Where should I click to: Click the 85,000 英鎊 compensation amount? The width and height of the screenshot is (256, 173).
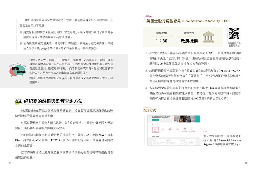(x=197, y=98)
